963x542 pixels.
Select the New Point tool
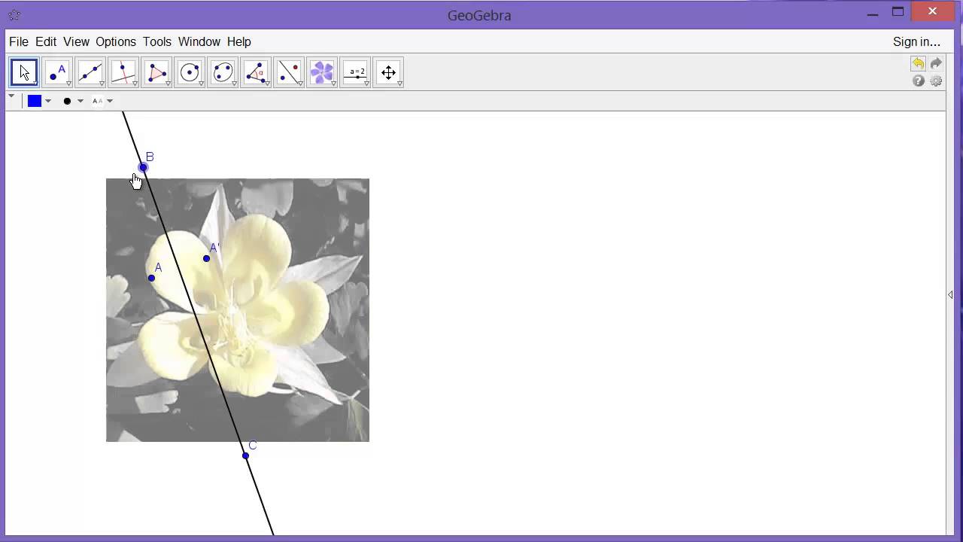coord(57,72)
